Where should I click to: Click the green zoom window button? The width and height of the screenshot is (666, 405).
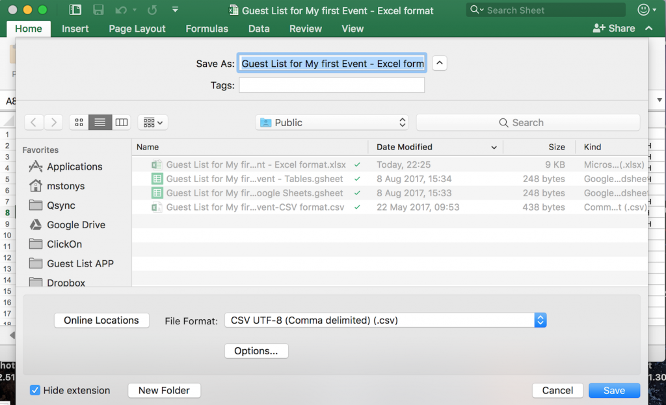click(x=42, y=9)
